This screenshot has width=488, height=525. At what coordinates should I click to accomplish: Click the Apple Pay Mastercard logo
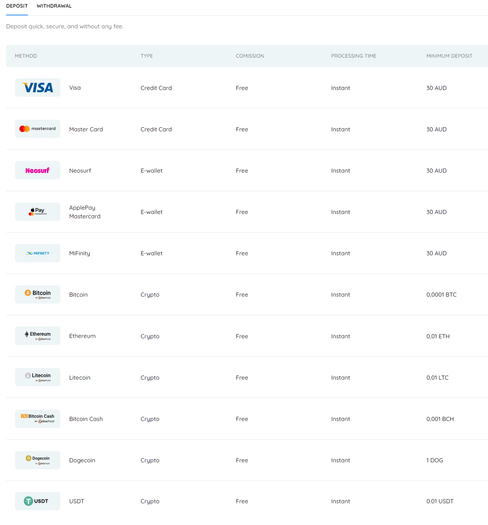click(x=38, y=212)
